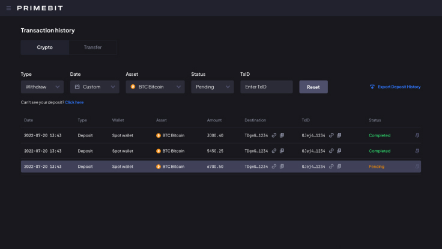Click the export icon beside Export Deposit History
This screenshot has height=249, width=442.
[372, 87]
